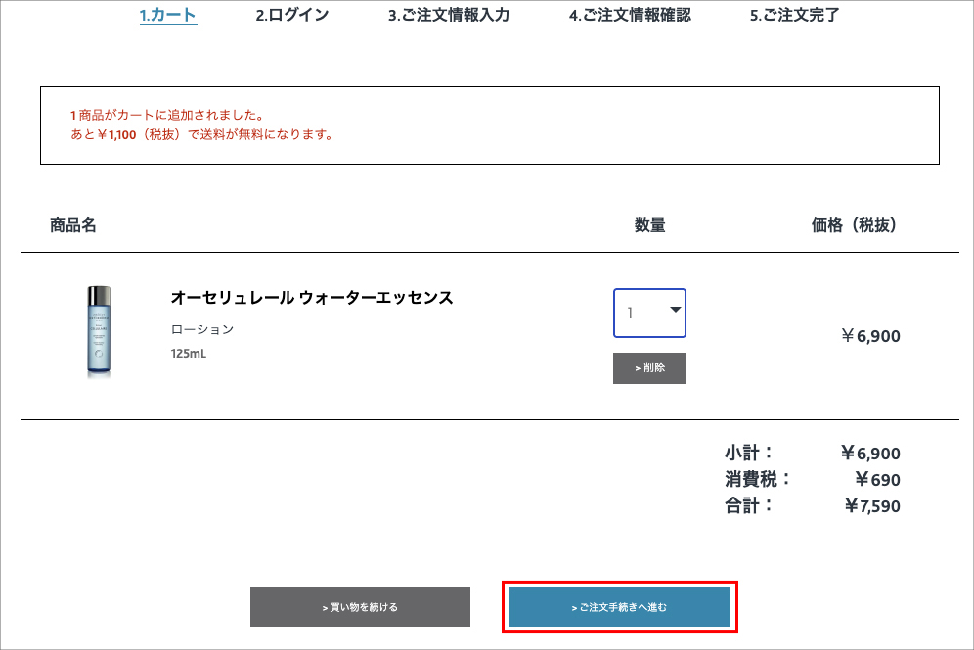Click the ローション category label

point(202,329)
